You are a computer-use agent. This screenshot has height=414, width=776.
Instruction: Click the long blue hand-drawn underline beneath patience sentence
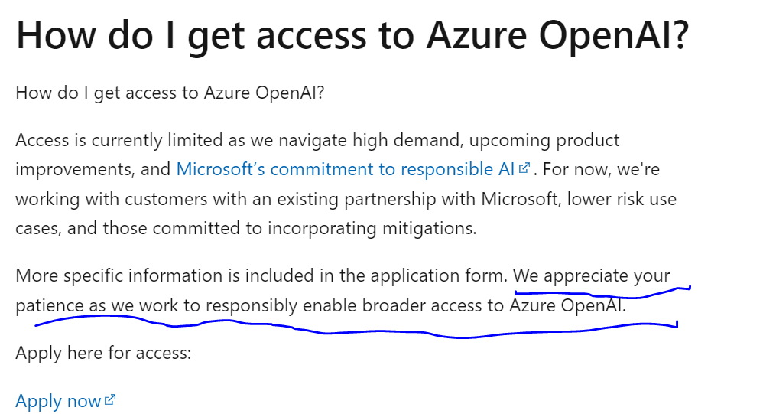tap(356, 326)
